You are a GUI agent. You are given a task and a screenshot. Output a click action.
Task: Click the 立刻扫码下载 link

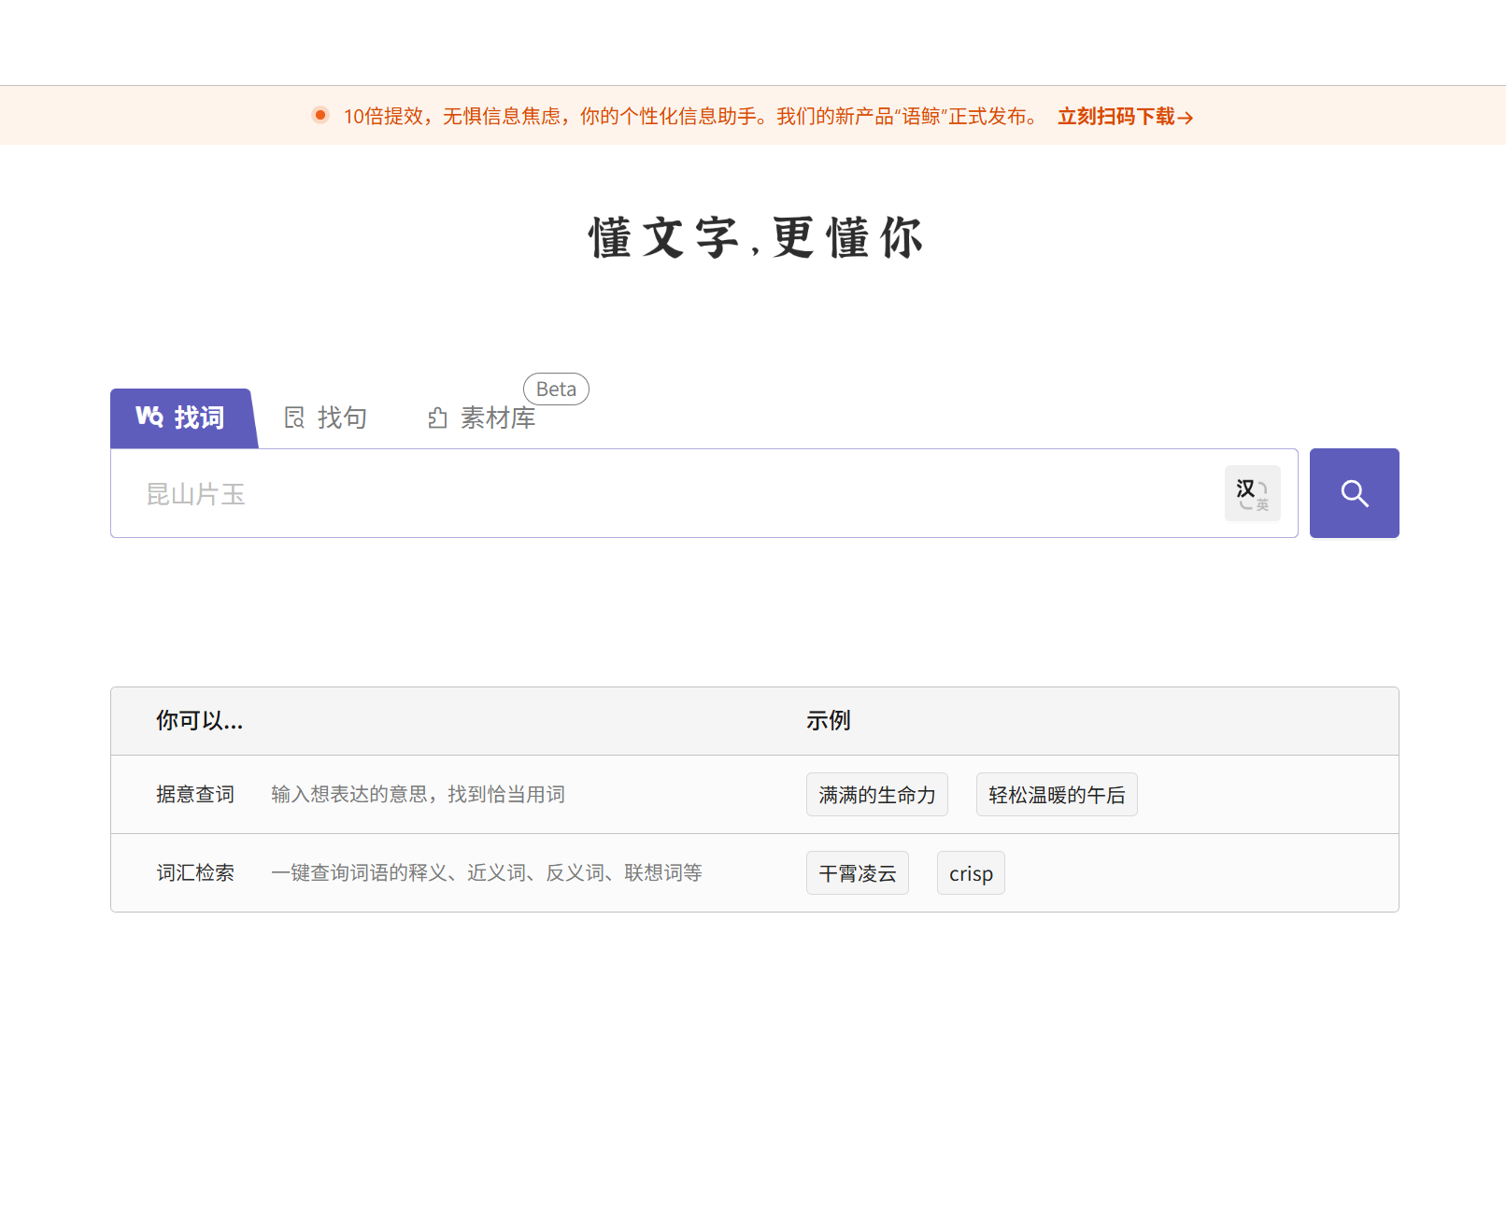point(1117,117)
